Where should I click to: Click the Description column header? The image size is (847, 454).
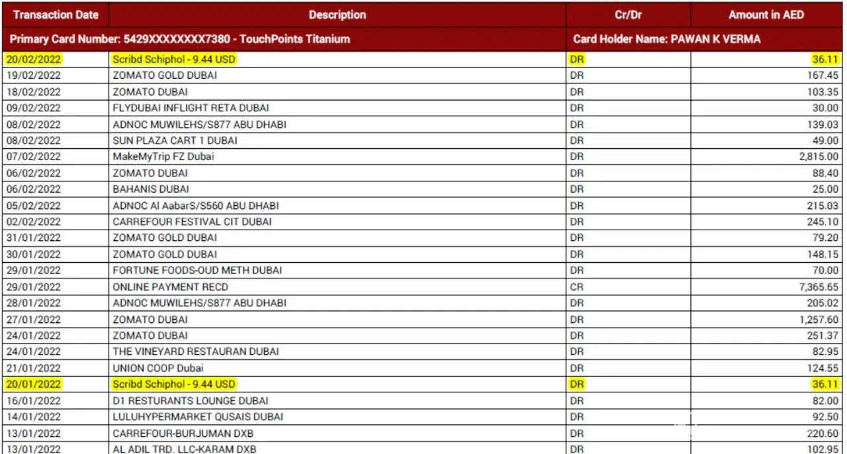[337, 15]
